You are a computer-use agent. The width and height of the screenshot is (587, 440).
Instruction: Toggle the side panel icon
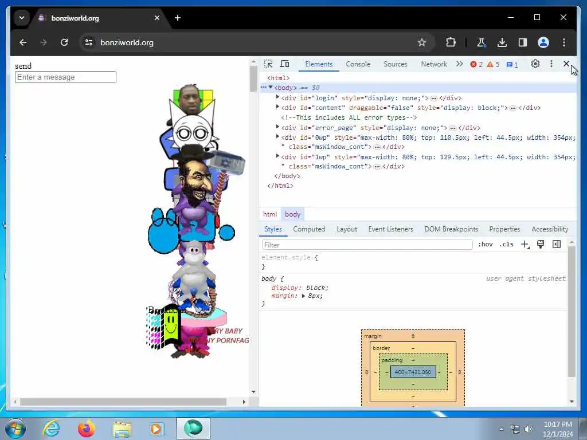pyautogui.click(x=523, y=42)
